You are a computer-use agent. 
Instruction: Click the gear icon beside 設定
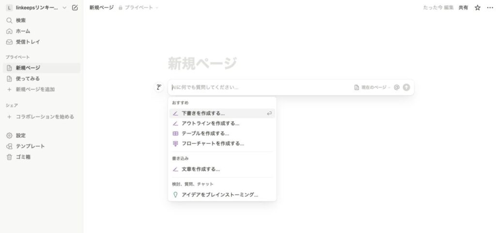click(10, 136)
